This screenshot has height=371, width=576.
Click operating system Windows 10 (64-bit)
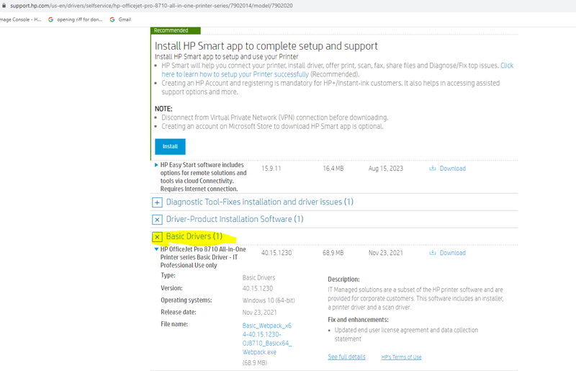point(269,300)
